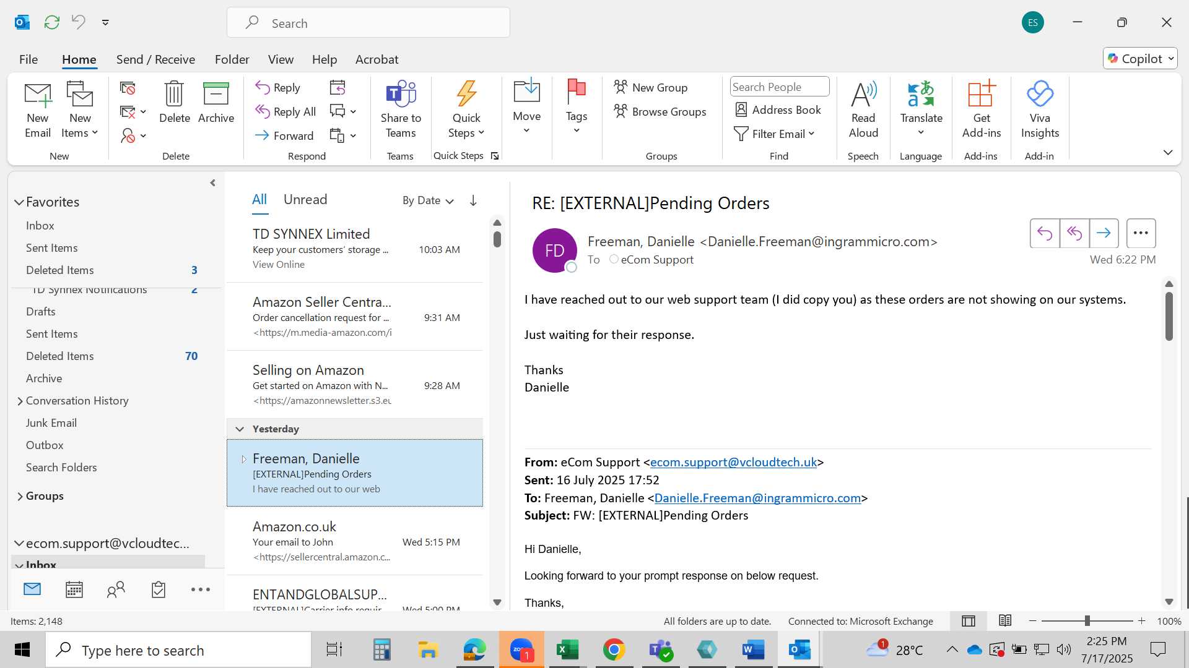The height and width of the screenshot is (668, 1189).
Task: Create a New Email message
Action: click(x=38, y=110)
